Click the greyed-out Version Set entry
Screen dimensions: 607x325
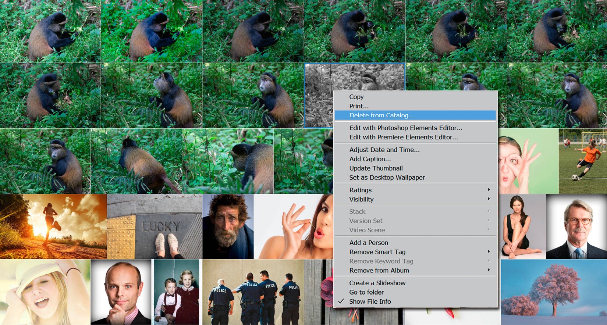[x=415, y=221]
